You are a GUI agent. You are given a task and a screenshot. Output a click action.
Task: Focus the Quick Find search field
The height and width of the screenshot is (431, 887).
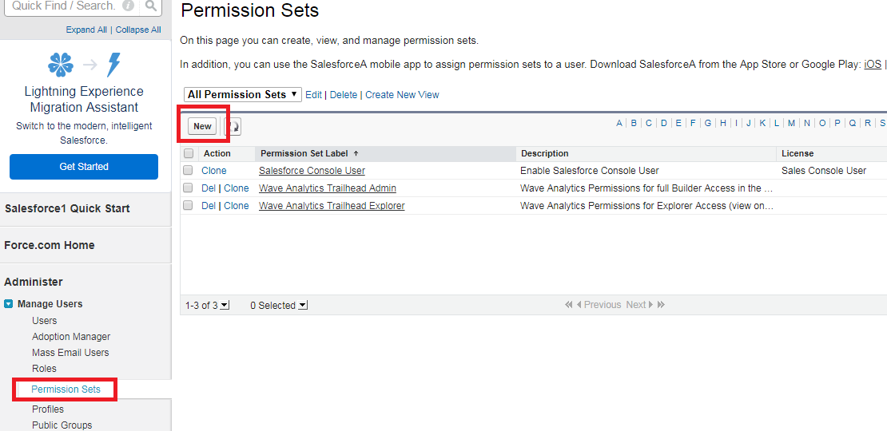tap(64, 6)
